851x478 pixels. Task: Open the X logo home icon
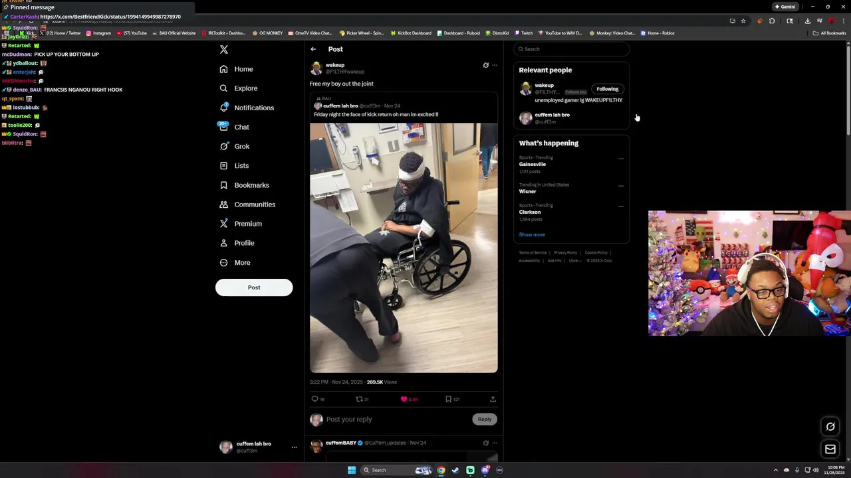coord(224,50)
